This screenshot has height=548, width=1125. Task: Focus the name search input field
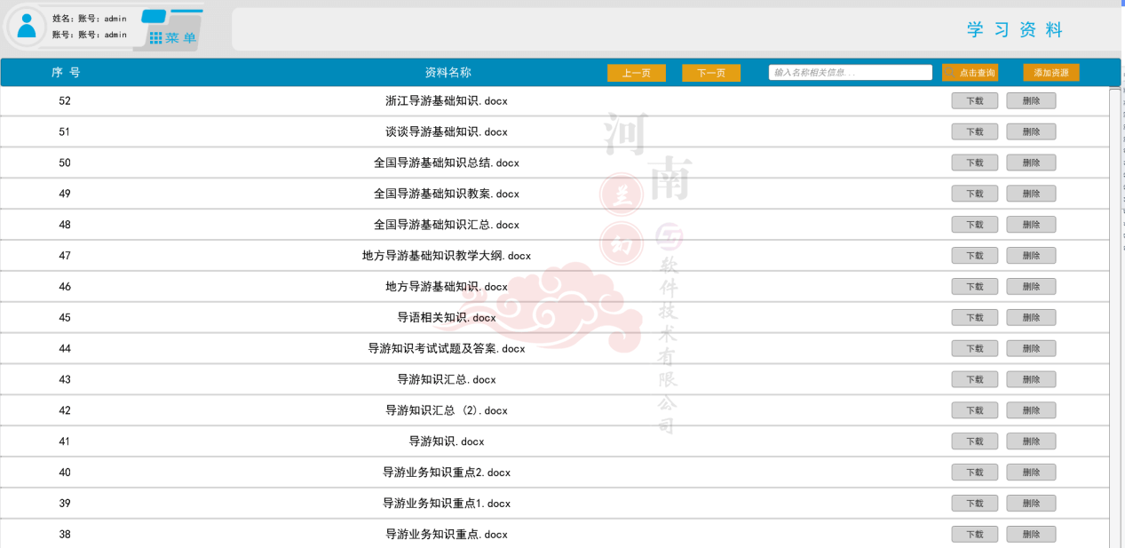point(850,73)
